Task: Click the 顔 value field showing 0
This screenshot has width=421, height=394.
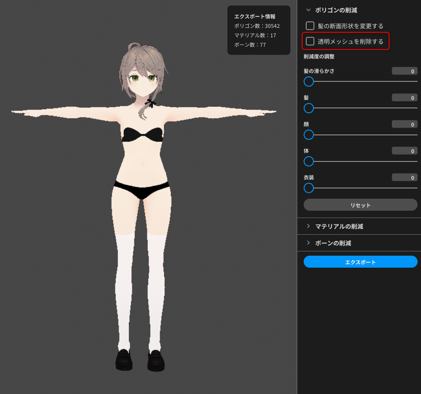Action: tap(404, 124)
